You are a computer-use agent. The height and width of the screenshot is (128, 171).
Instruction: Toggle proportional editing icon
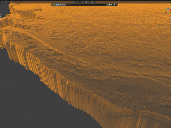click(92, 2)
